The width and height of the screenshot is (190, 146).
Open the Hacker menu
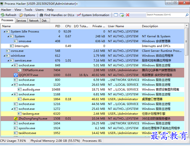click(x=6, y=10)
